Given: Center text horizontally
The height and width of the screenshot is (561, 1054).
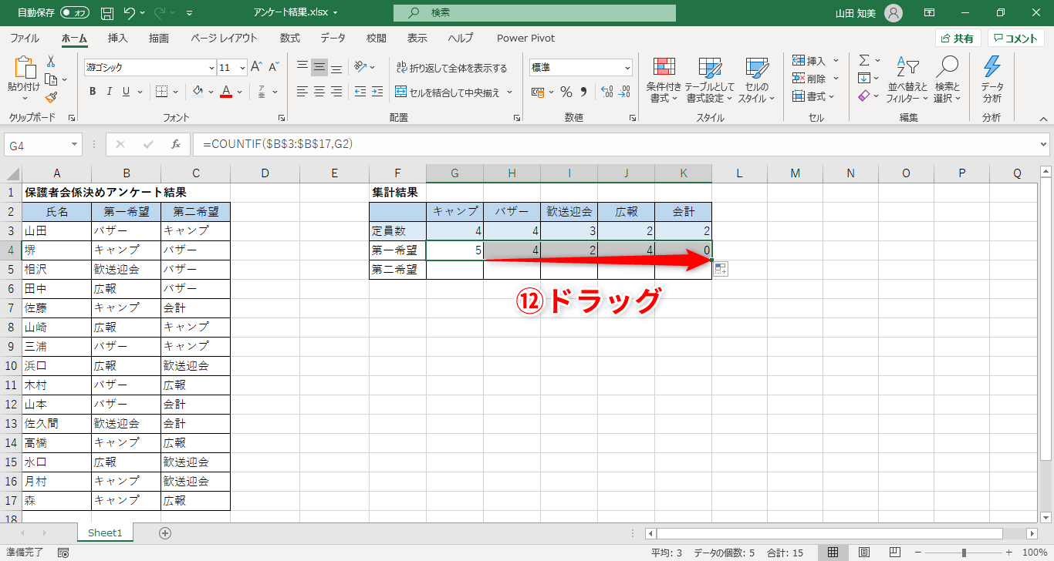Looking at the screenshot, I should 319,92.
